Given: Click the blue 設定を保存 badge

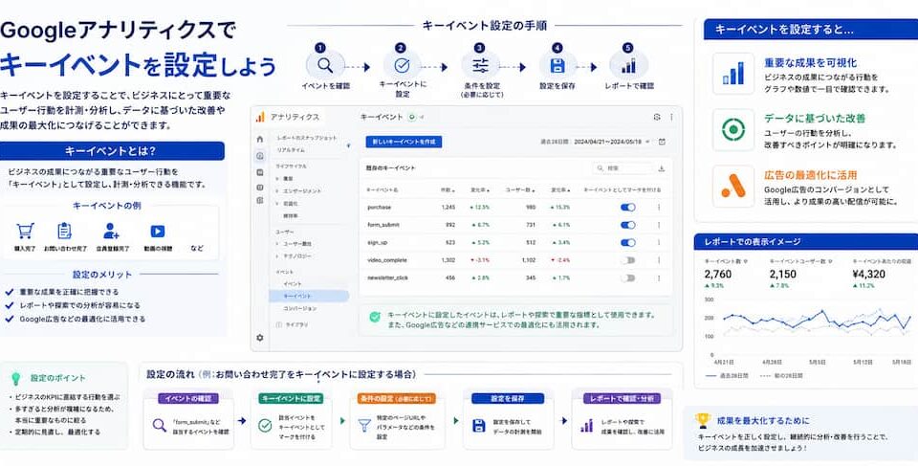Looking at the screenshot, I should click(508, 399).
